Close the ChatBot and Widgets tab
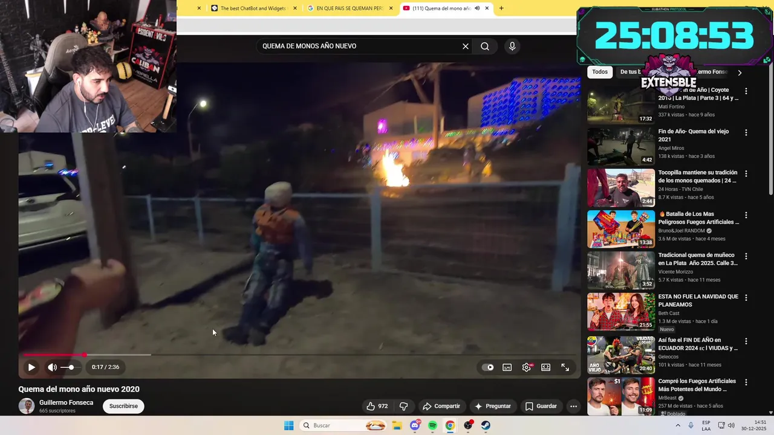 pos(295,8)
